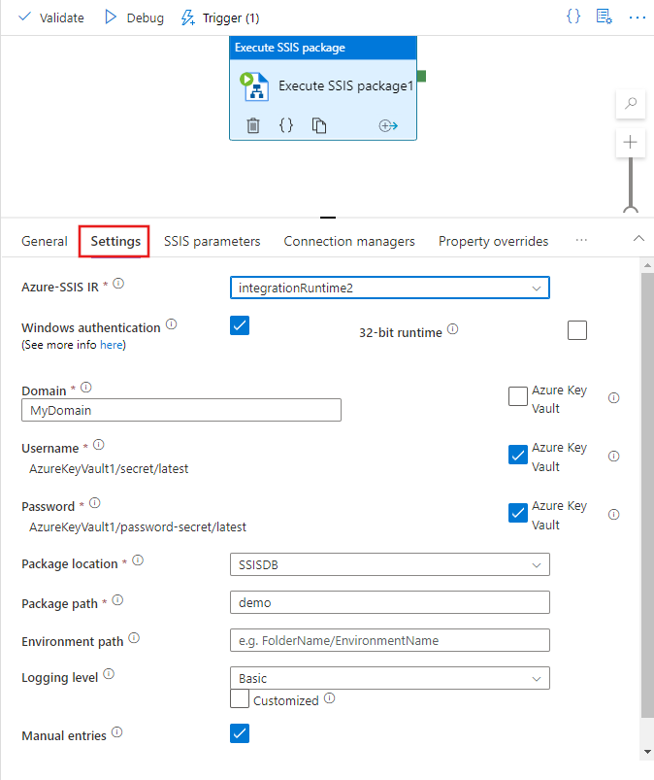Enable 32-bit runtime

(x=577, y=330)
